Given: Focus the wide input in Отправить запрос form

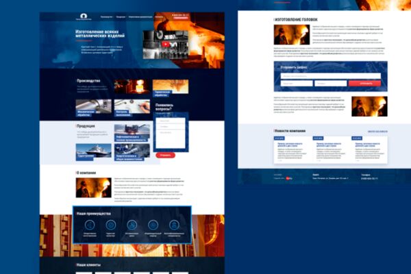Looking at the screenshot, I should click(331, 76).
